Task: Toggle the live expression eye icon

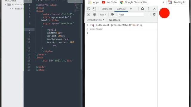Action: tap(112, 15)
